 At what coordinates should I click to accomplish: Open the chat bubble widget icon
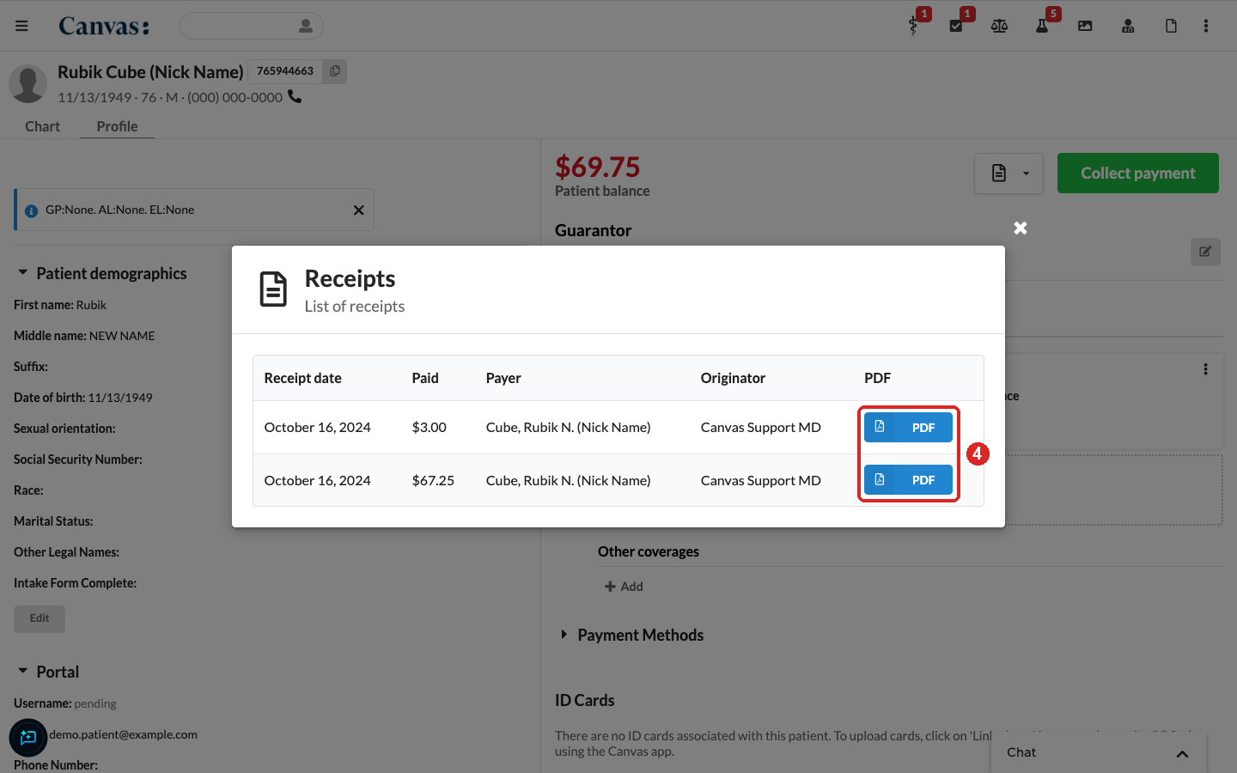tap(27, 737)
